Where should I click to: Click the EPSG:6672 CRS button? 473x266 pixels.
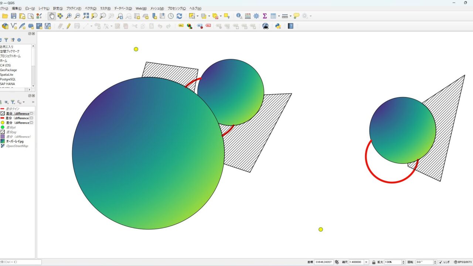(x=463, y=262)
